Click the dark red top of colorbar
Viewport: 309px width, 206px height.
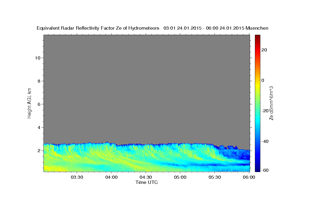257,37
